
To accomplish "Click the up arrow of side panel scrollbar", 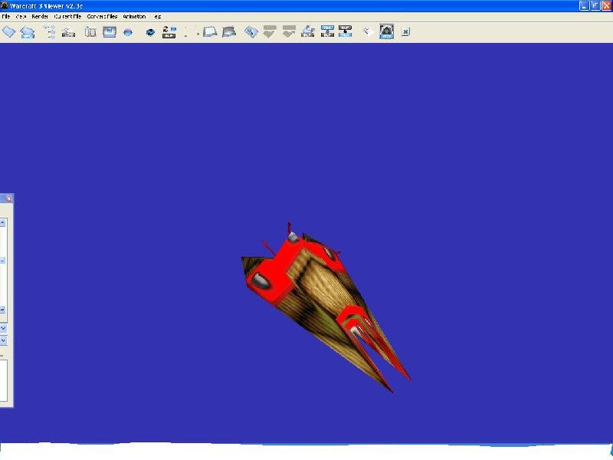I will (x=2, y=222).
